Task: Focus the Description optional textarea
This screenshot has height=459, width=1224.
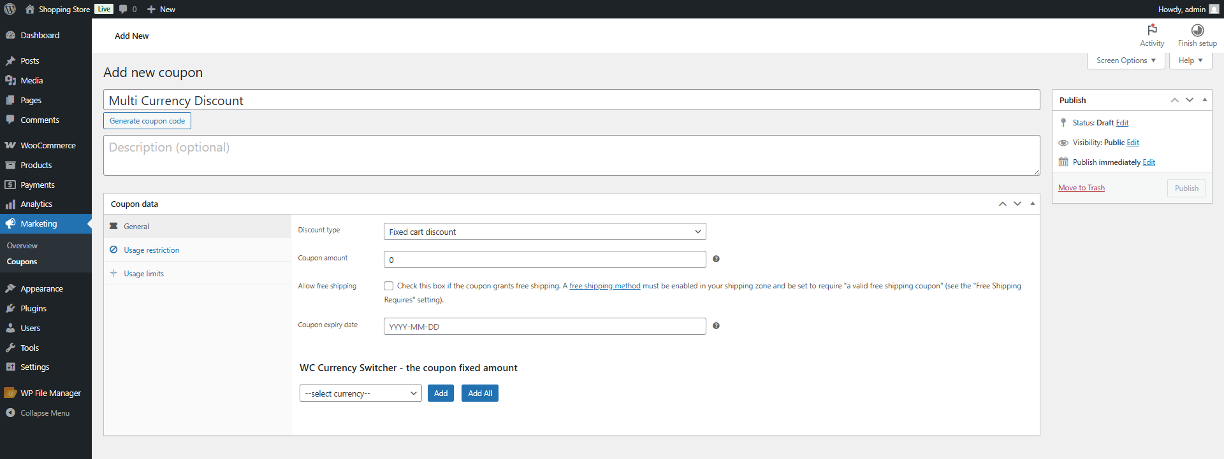Action: coord(572,155)
